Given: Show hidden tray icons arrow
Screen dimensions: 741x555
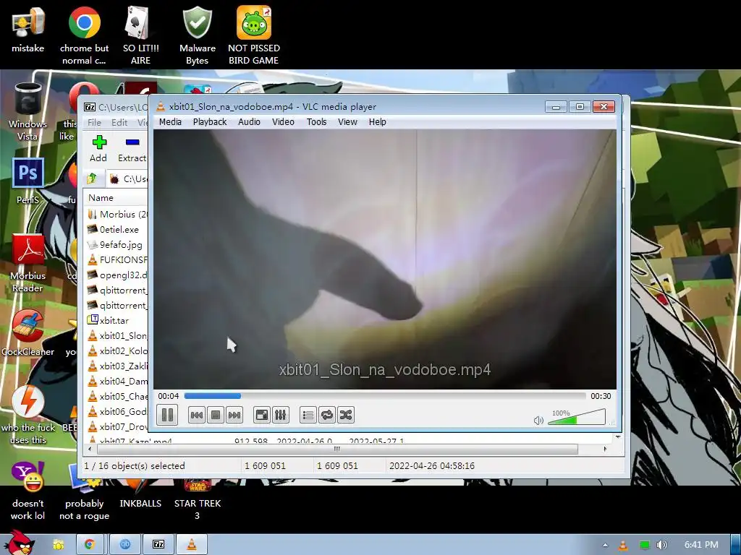Looking at the screenshot, I should pos(605,545).
